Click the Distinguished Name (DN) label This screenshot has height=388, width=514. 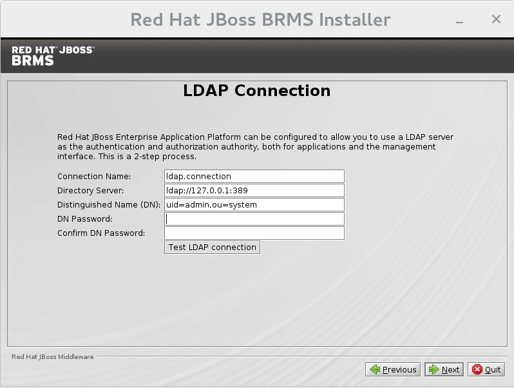coord(109,205)
